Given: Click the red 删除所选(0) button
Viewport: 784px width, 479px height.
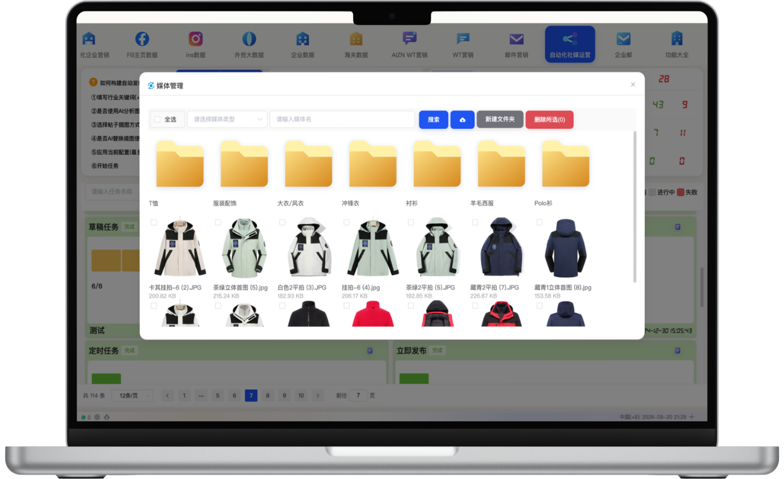Looking at the screenshot, I should point(550,120).
